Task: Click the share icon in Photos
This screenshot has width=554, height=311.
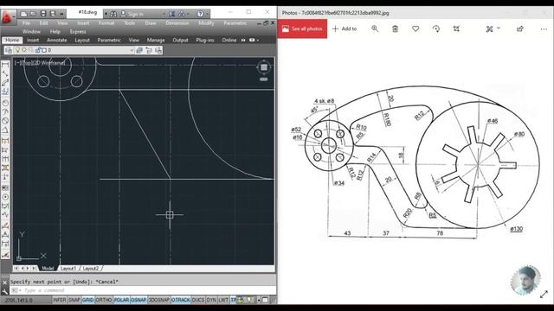Action: 519,29
